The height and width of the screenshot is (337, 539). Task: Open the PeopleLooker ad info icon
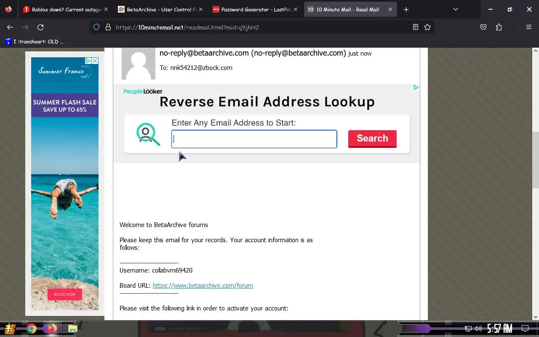[416, 87]
